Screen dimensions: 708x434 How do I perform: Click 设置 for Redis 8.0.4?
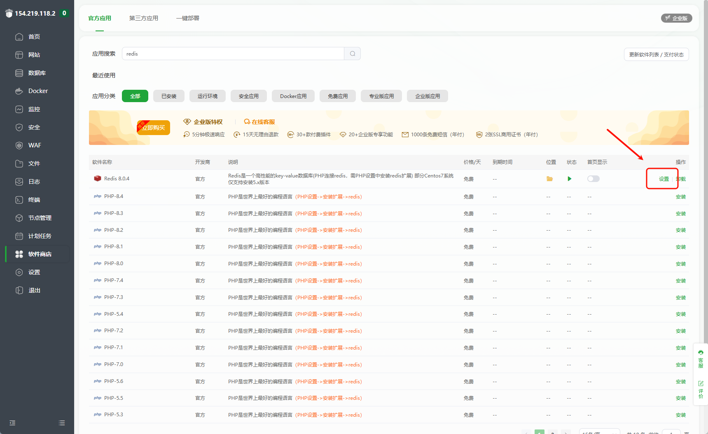pos(664,179)
